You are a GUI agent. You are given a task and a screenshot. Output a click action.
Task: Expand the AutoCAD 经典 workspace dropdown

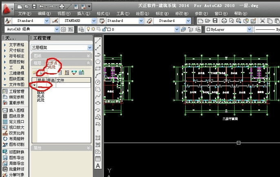click(x=57, y=29)
